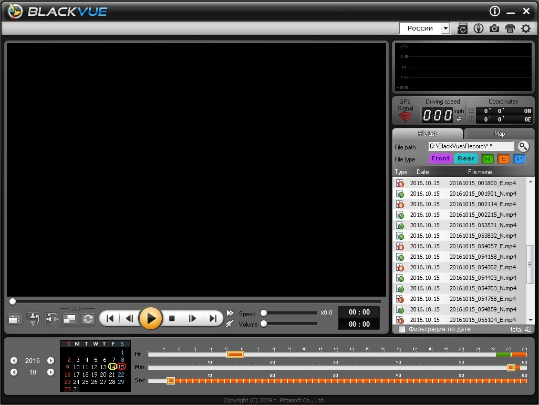This screenshot has width=539, height=405.
Task: Sort by Date column header
Action: (422, 172)
